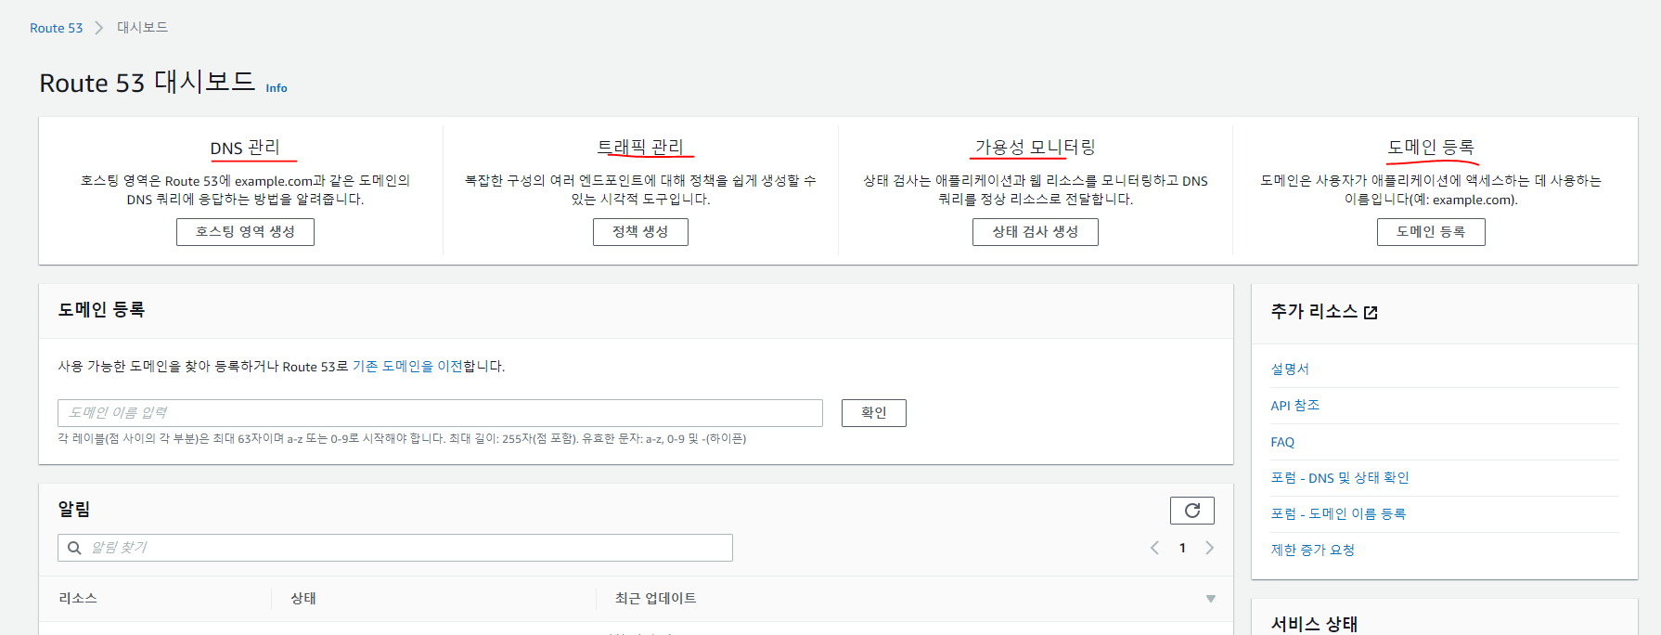This screenshot has width=1661, height=635.
Task: Open the 기존 도메인을 이전 link
Action: pos(407,367)
